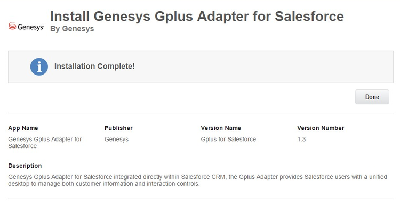
Task: Click the Install Genesys Gplus Adapter heading
Action: point(197,17)
